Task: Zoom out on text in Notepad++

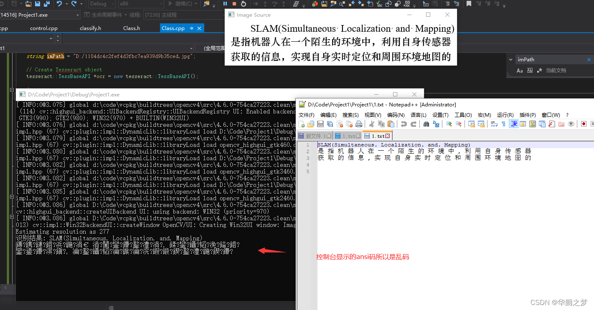Action: pyautogui.click(x=459, y=124)
